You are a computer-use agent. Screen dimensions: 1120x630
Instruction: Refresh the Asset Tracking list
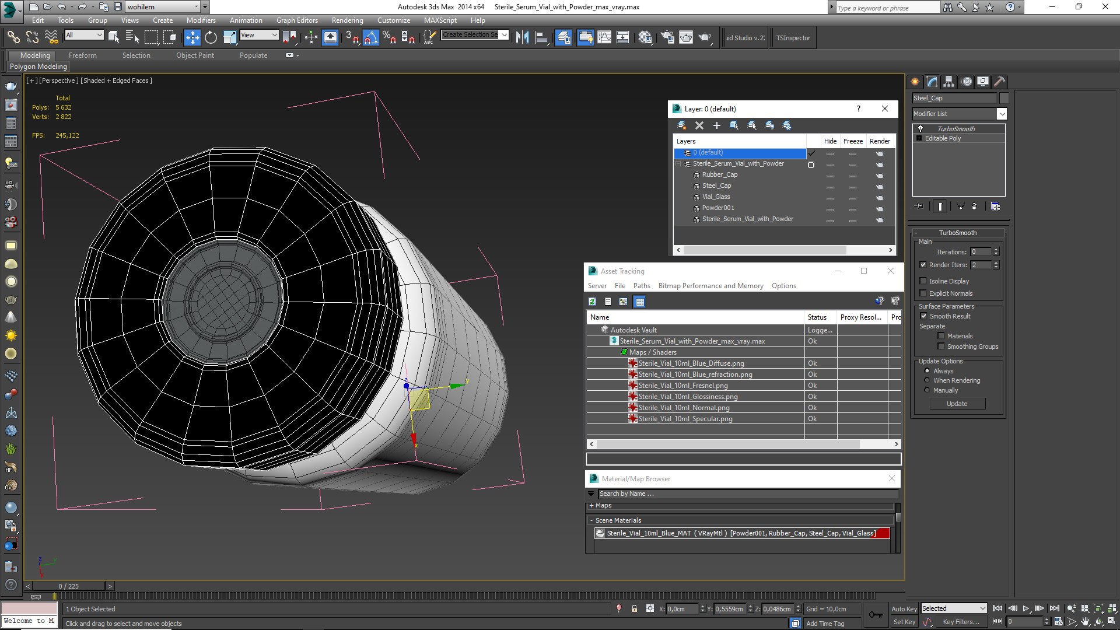tap(592, 302)
